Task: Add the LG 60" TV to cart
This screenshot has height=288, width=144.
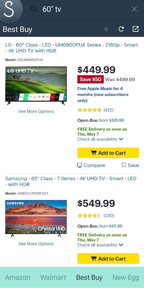Action: point(108,153)
